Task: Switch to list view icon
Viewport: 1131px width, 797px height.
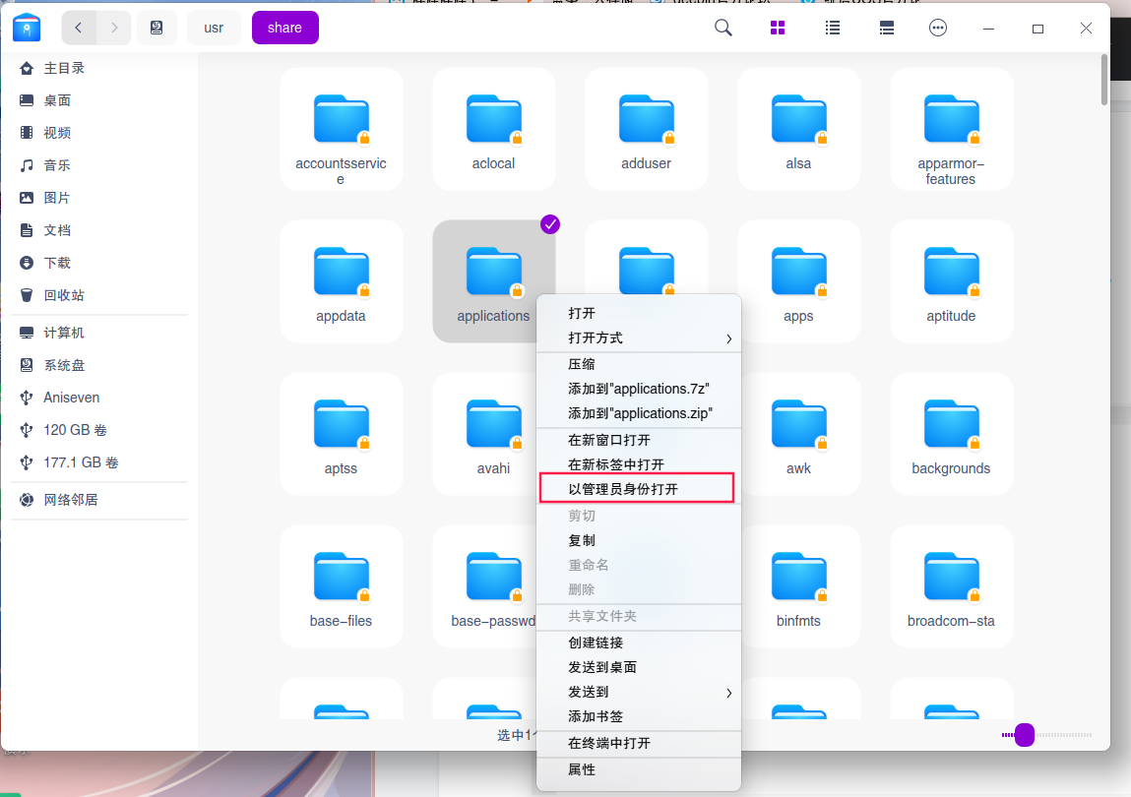Action: pos(832,28)
